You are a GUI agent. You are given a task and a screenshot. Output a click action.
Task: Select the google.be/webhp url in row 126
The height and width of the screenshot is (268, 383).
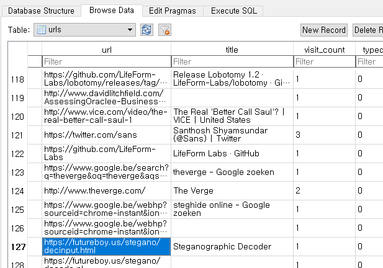[107, 228]
